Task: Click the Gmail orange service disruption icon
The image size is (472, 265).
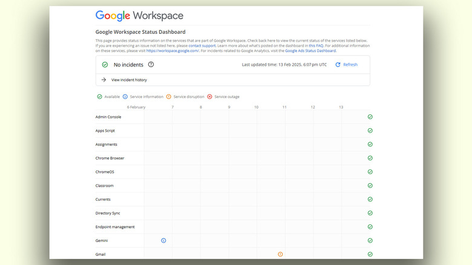Action: click(280, 255)
